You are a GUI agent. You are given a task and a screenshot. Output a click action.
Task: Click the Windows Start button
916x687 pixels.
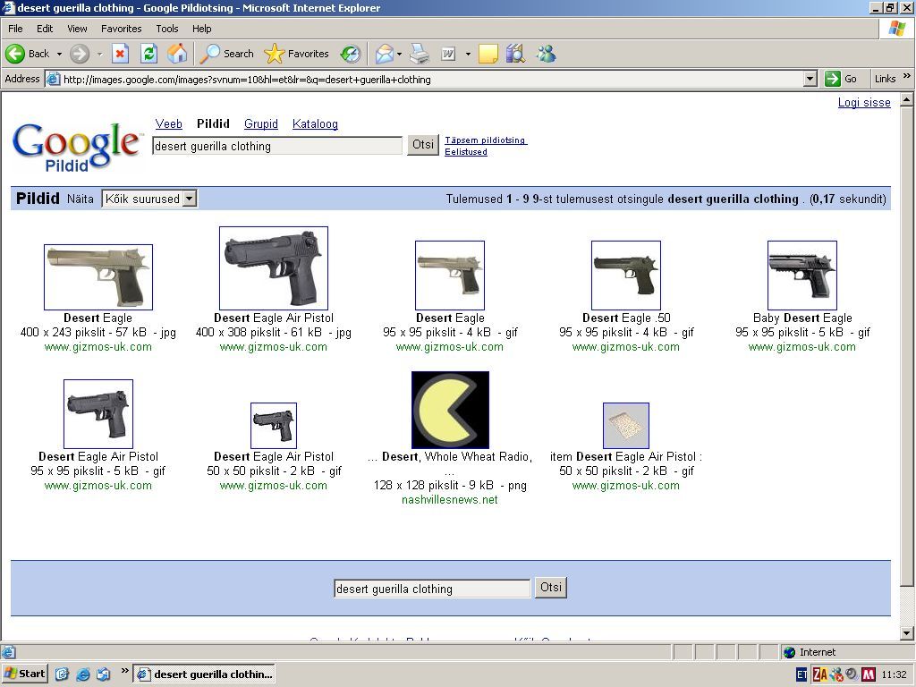click(x=25, y=674)
